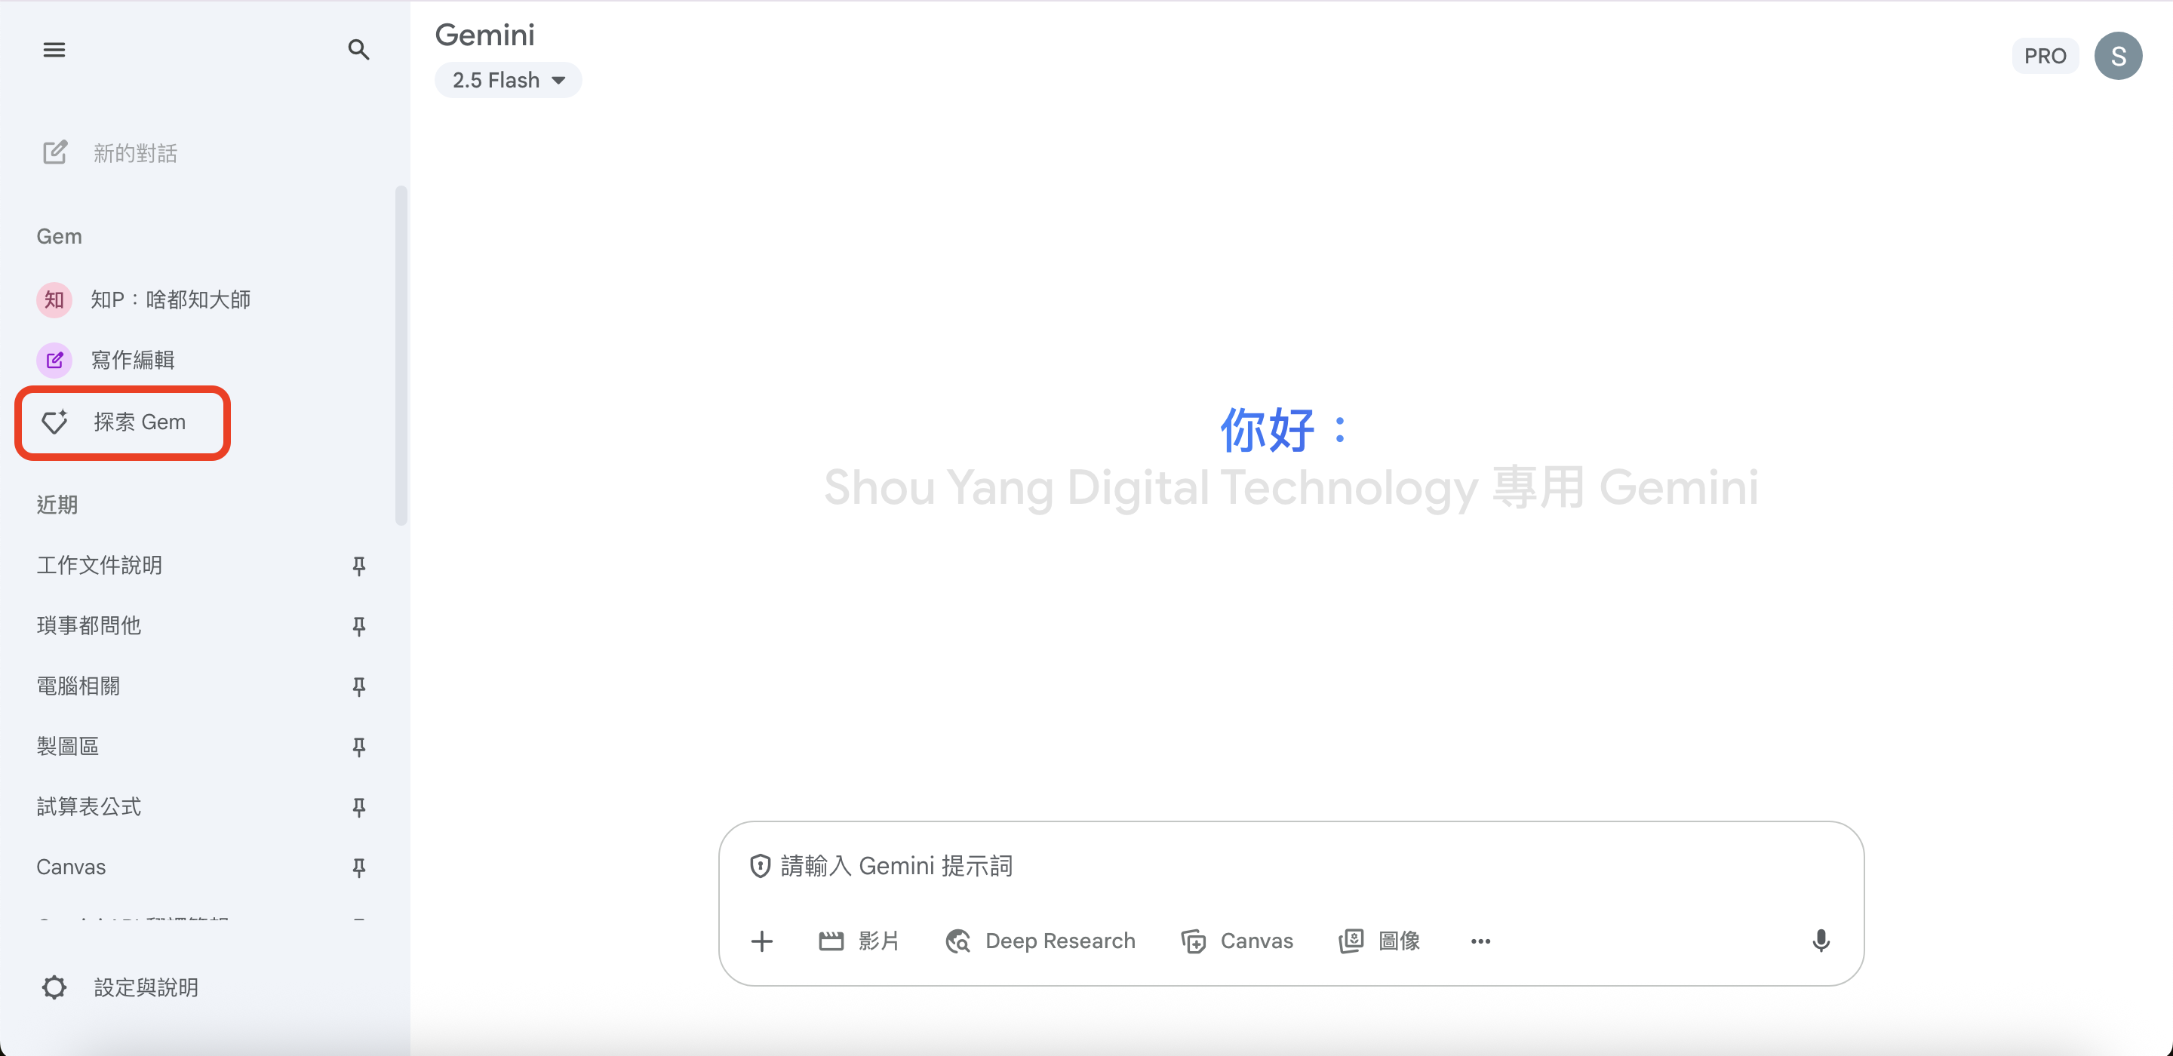
Task: Click the search magnifier icon
Action: pyautogui.click(x=358, y=50)
